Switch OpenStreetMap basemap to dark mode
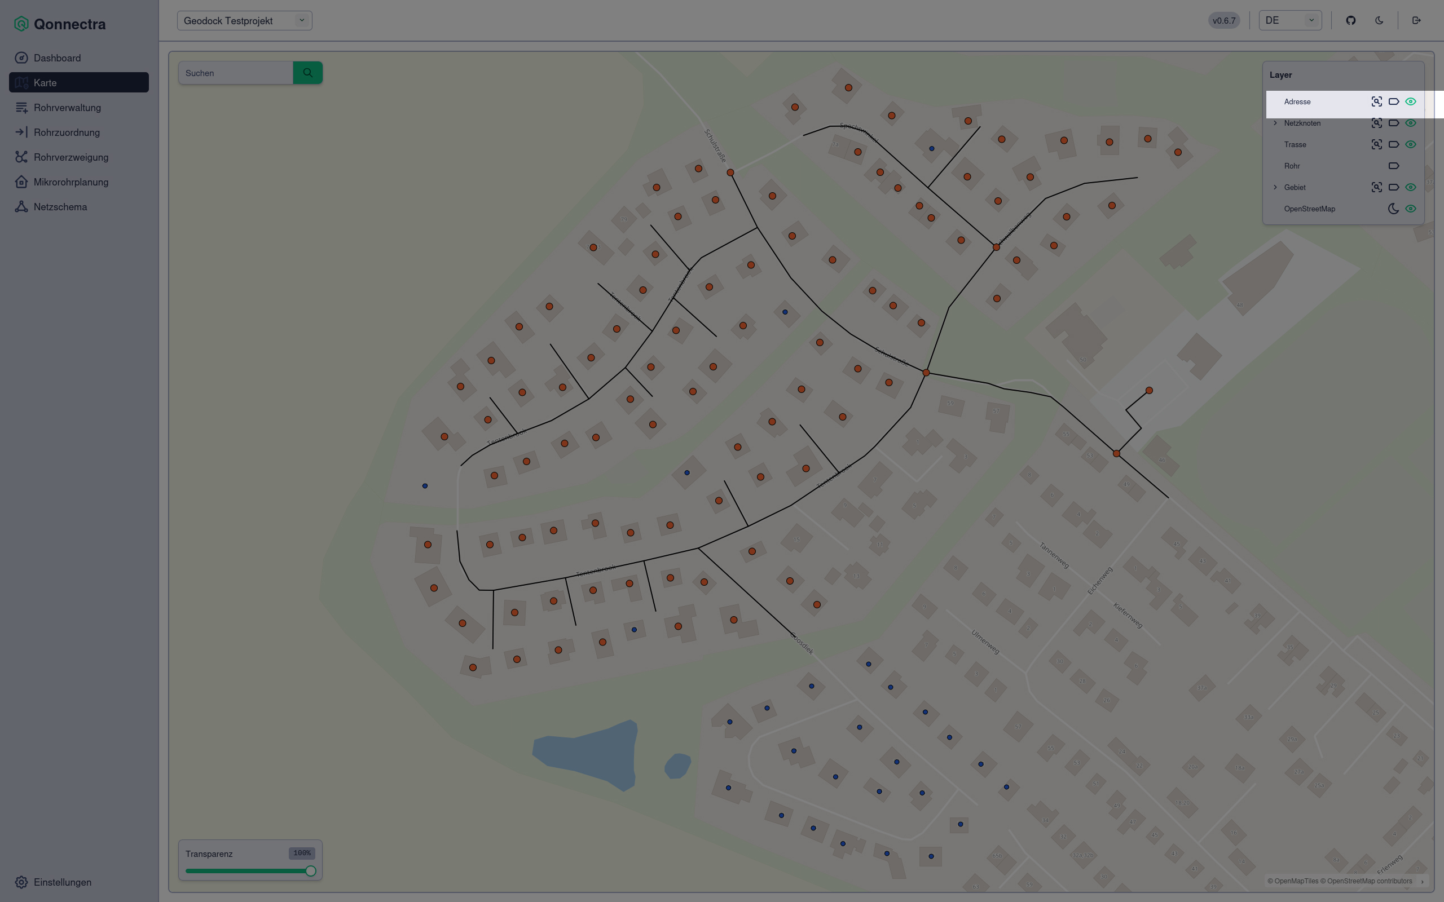 [1393, 209]
